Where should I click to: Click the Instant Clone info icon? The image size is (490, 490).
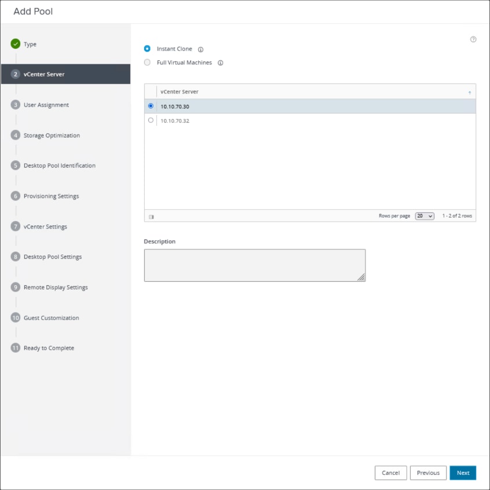coord(200,49)
